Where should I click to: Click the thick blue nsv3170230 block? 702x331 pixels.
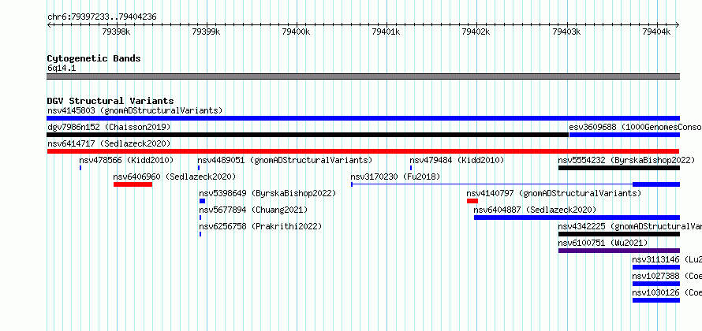point(656,184)
